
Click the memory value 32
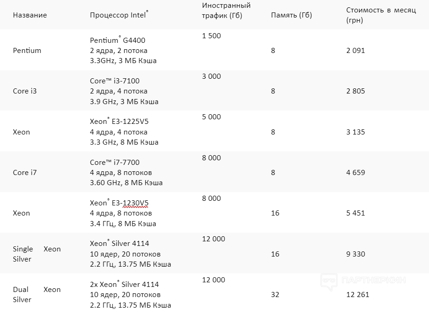click(275, 295)
